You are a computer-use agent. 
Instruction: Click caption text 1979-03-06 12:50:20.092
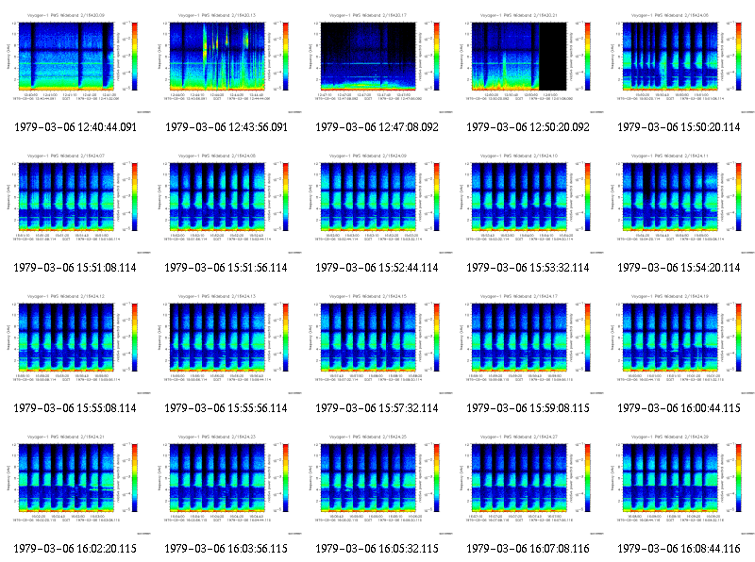[x=528, y=127]
